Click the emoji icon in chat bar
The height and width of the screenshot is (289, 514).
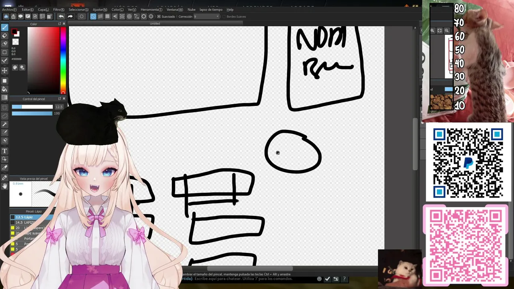point(319,279)
